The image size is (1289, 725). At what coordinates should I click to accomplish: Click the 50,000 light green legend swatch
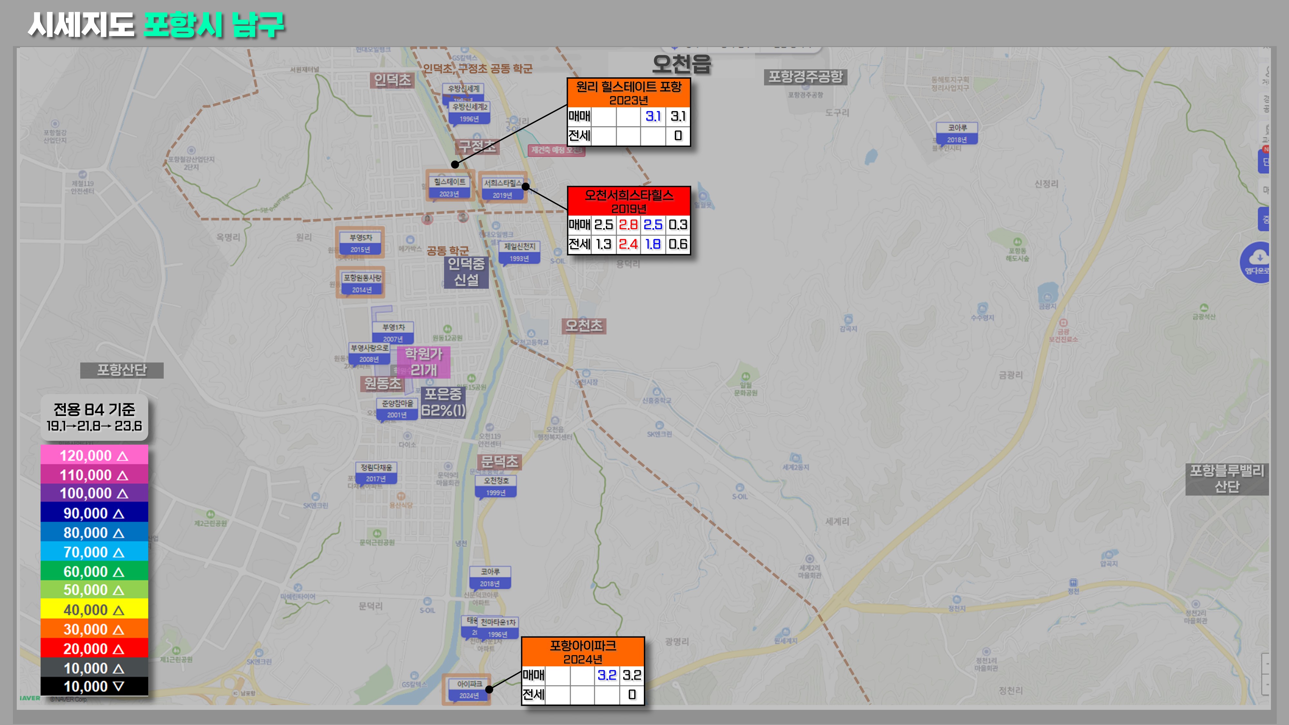(94, 590)
